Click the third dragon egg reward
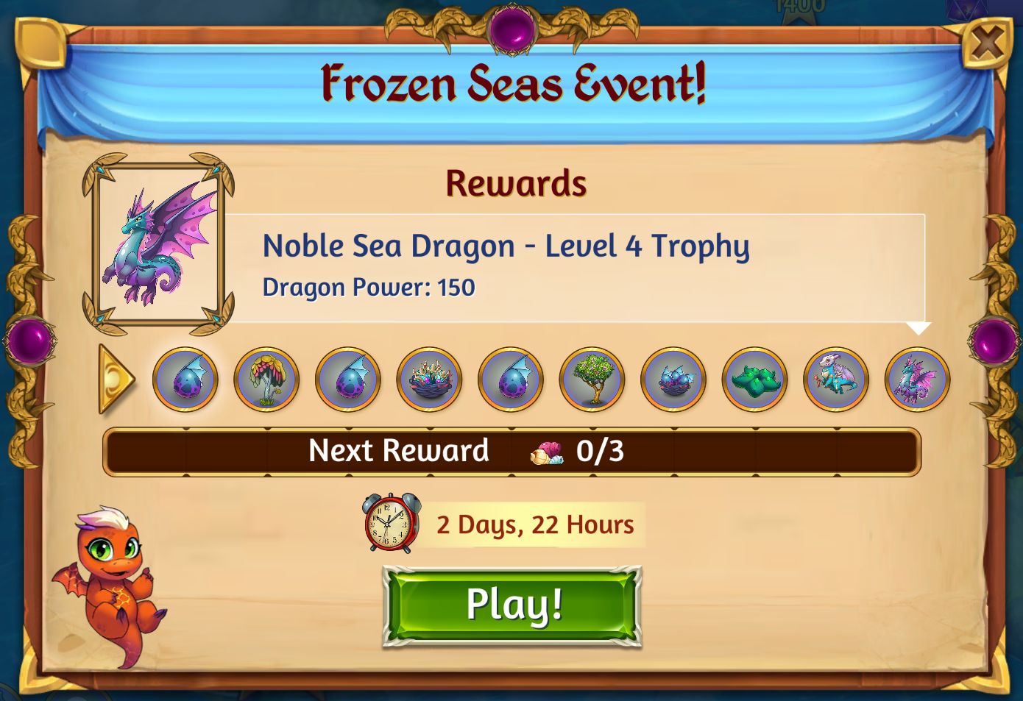Viewport: 1023px width, 701px height. (x=511, y=380)
